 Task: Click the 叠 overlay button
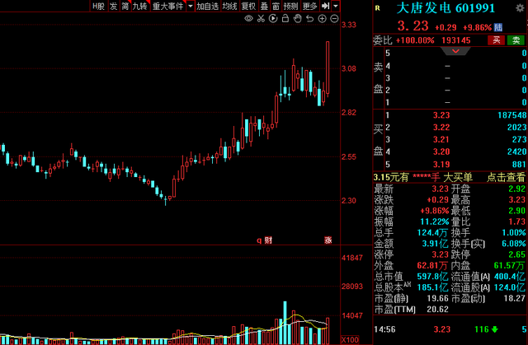pos(264,6)
